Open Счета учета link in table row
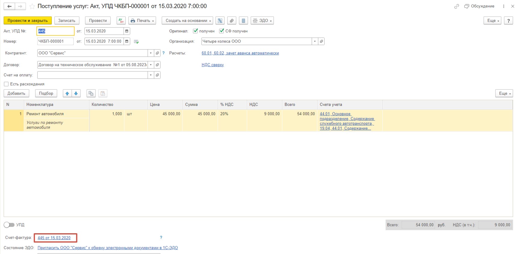519x254 pixels. coord(347,121)
